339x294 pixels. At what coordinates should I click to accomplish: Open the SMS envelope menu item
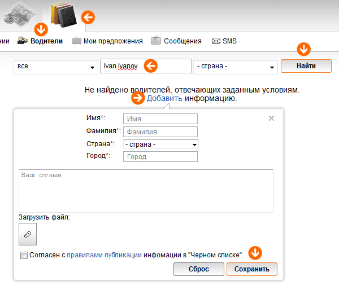pyautogui.click(x=224, y=41)
